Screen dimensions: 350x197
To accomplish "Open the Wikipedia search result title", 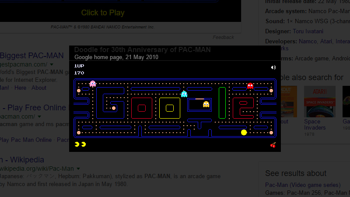I will click(x=22, y=160).
